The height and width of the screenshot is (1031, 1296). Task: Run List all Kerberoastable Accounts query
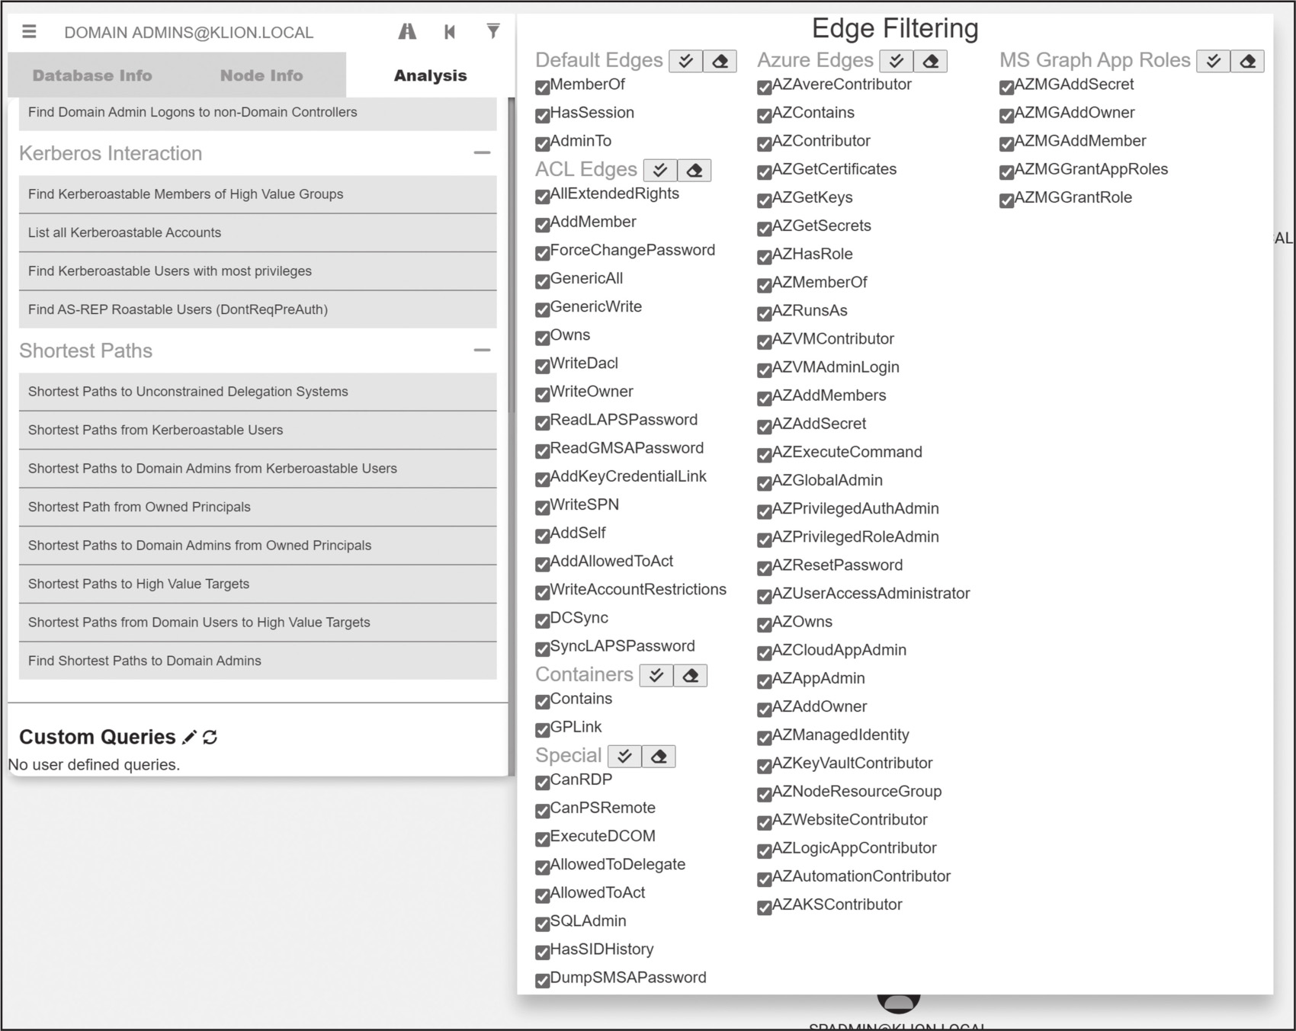pyautogui.click(x=258, y=233)
